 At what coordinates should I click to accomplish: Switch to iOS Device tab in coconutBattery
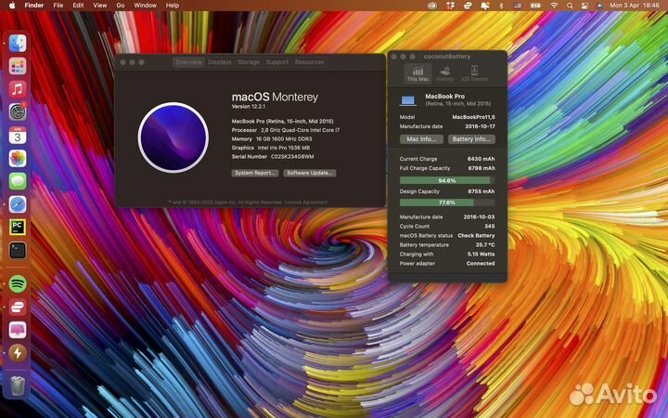[474, 73]
